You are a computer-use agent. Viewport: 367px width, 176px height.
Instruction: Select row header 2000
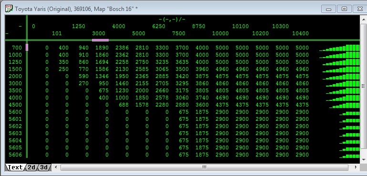click(15, 76)
